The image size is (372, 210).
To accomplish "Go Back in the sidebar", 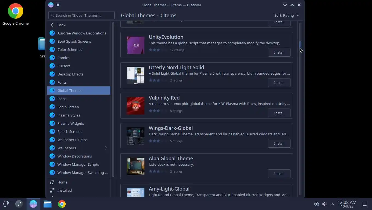I will pos(79,25).
